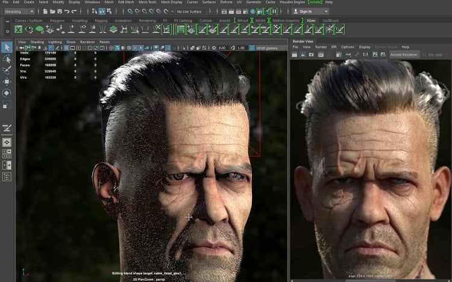Open the Mesh Tools menu
Screen dimensions: 452x282
pyautogui.click(x=147, y=2)
